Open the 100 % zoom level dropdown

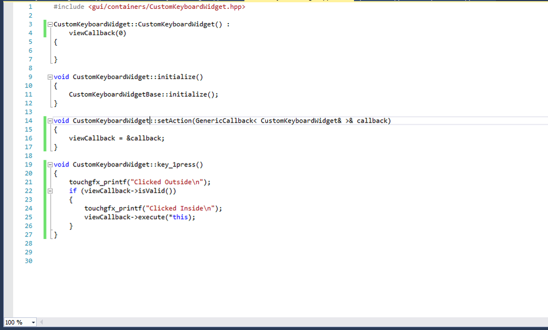pyautogui.click(x=33, y=322)
